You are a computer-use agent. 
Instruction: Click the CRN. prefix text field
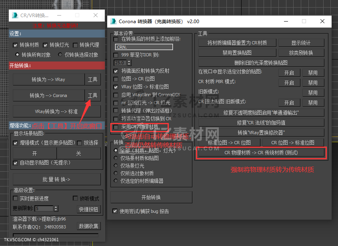click(x=144, y=47)
